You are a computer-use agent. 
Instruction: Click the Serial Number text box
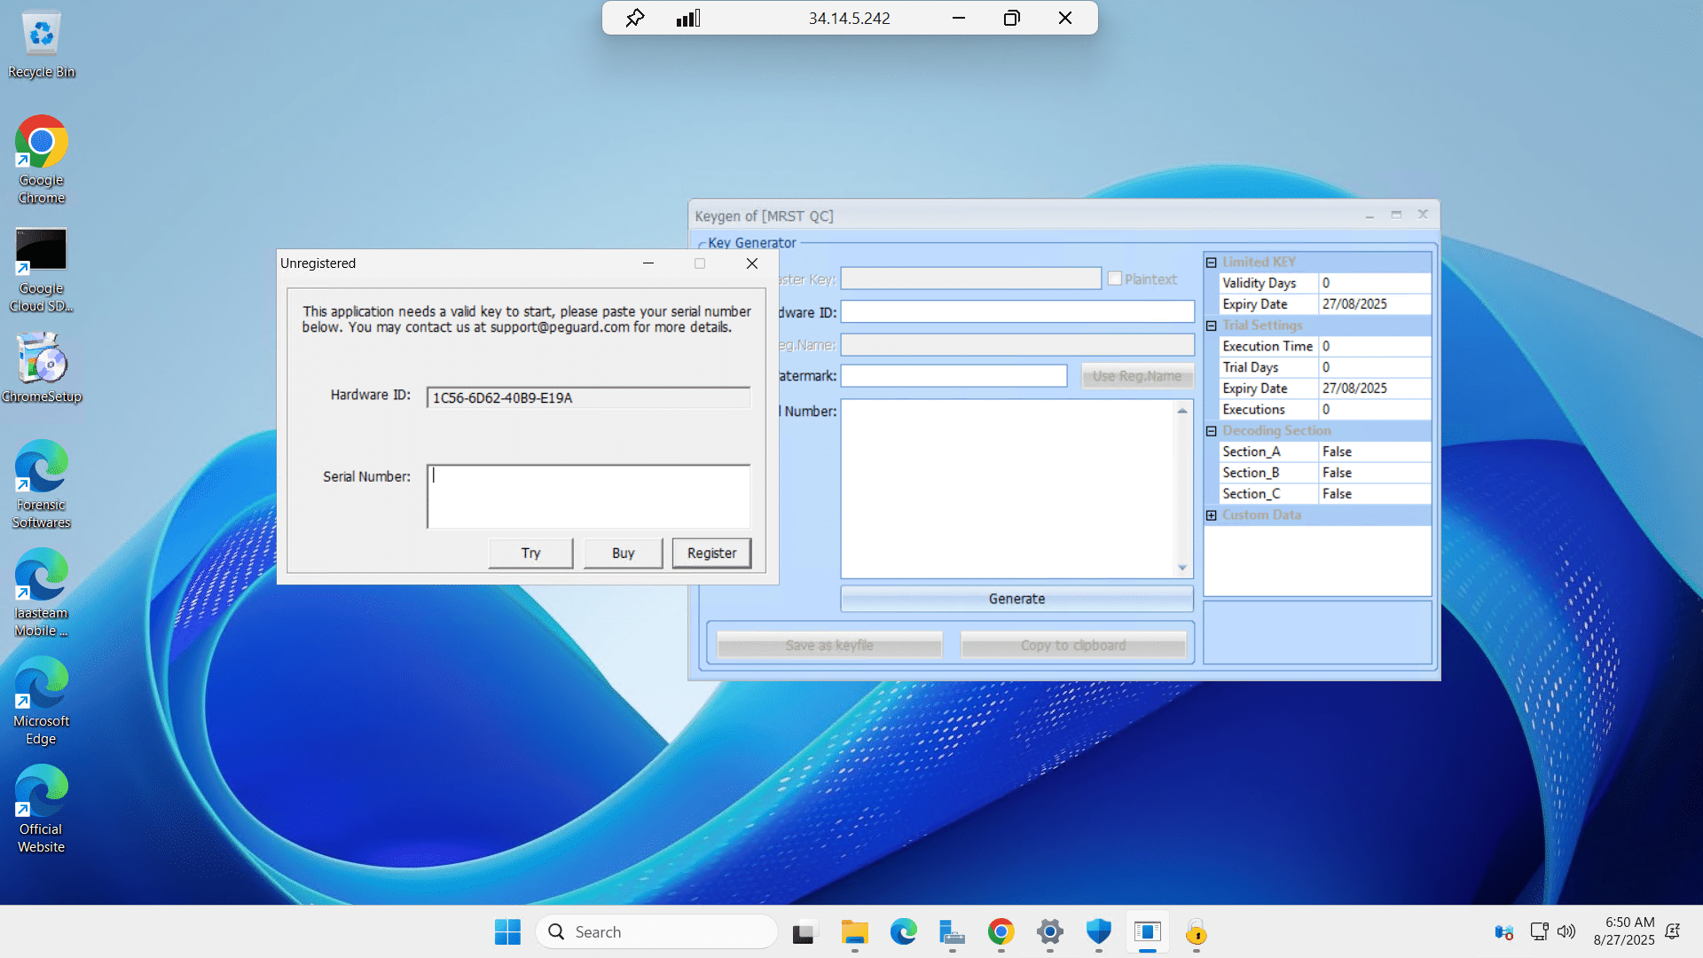588,497
